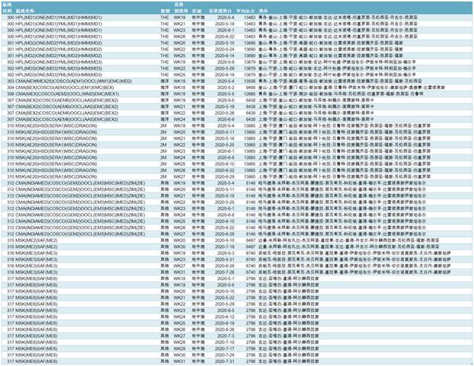Click date 2020-6-26 in route 317 row

[x=224, y=330]
